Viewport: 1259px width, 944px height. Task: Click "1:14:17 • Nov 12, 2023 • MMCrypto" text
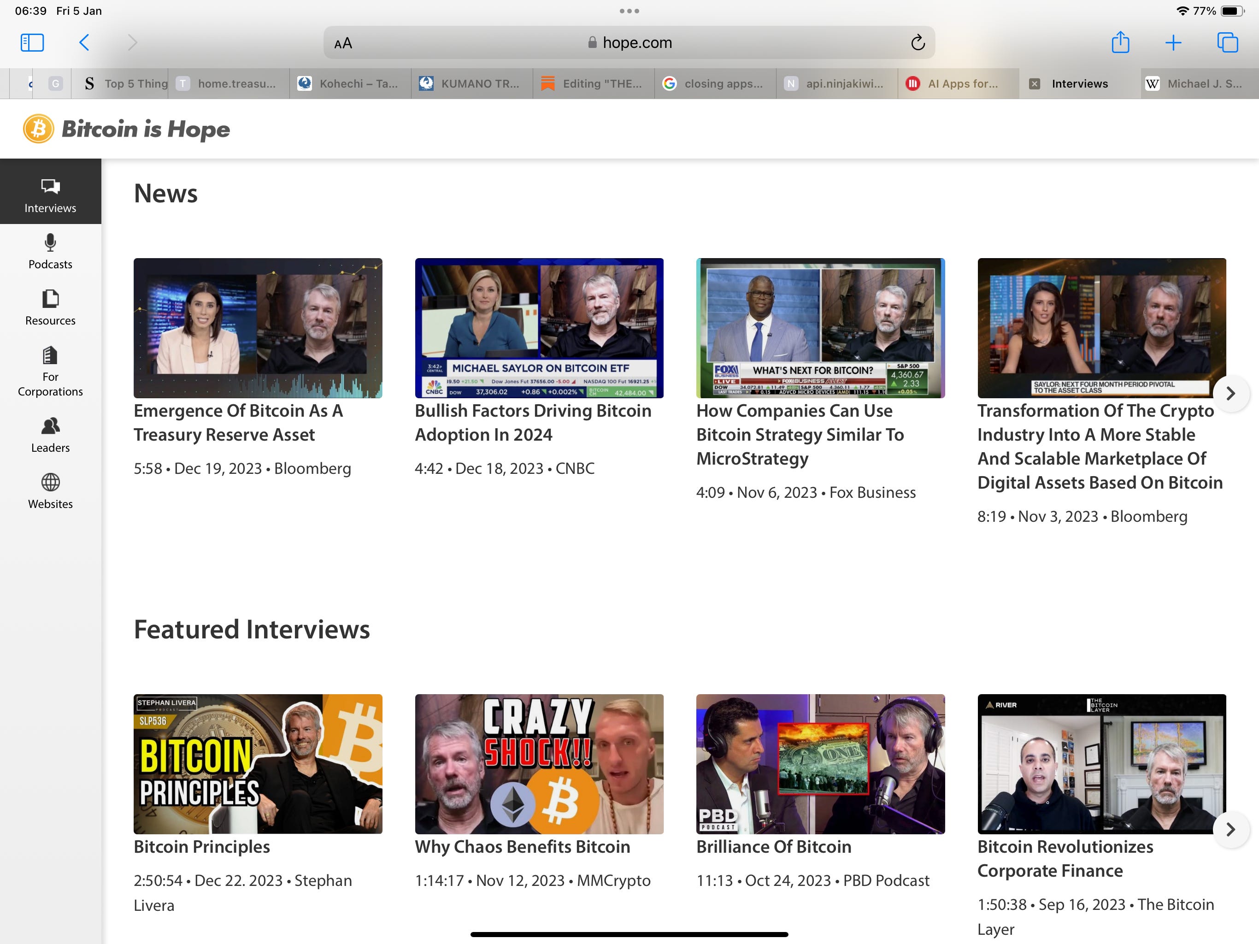533,881
